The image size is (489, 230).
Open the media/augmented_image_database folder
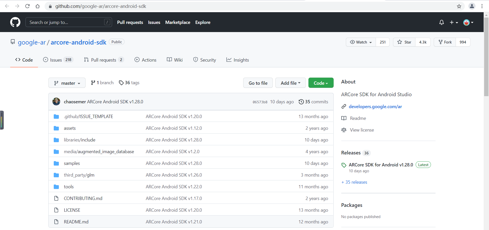pyautogui.click(x=99, y=152)
